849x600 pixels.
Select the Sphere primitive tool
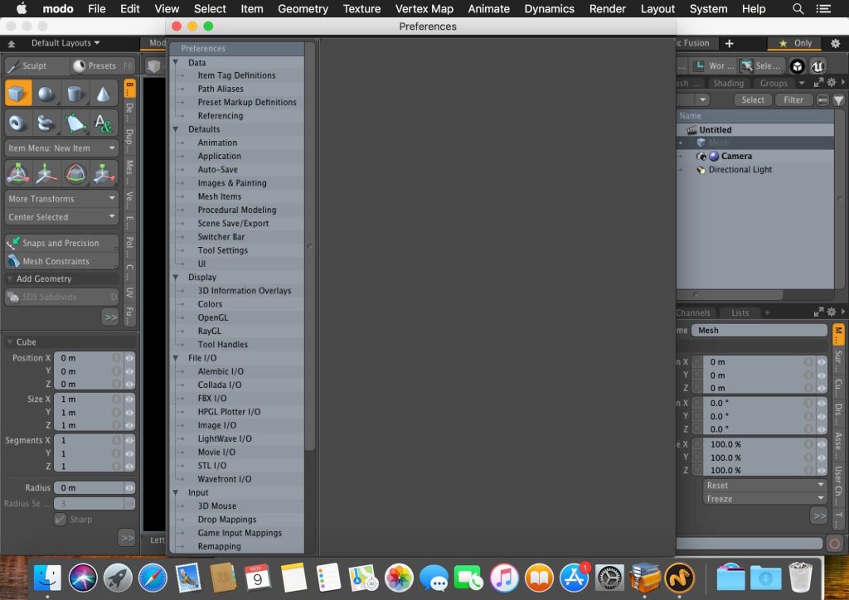pos(46,94)
